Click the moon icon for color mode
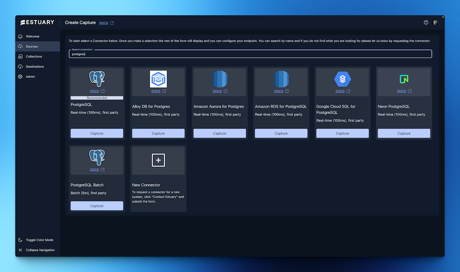Viewport: 460px width, 272px height. coord(20,240)
